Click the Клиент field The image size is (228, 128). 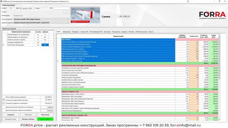pyautogui.click(x=38, y=12)
